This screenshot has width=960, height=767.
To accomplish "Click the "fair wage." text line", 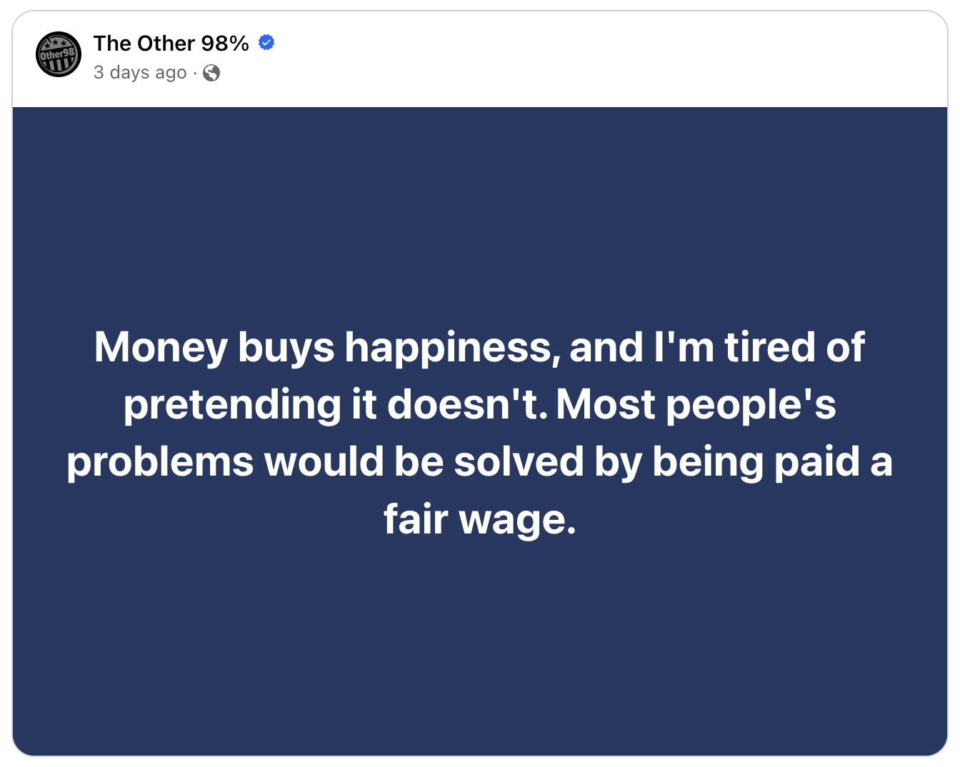I will (x=479, y=518).
